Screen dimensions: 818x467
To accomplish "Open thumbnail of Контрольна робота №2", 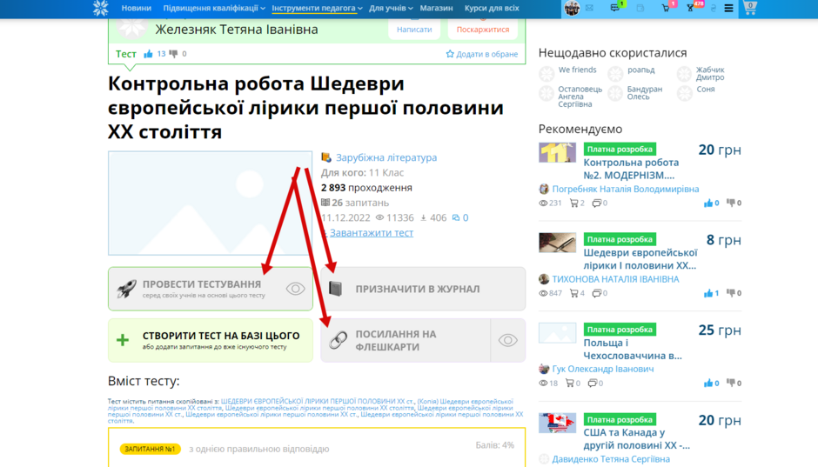I will (557, 153).
